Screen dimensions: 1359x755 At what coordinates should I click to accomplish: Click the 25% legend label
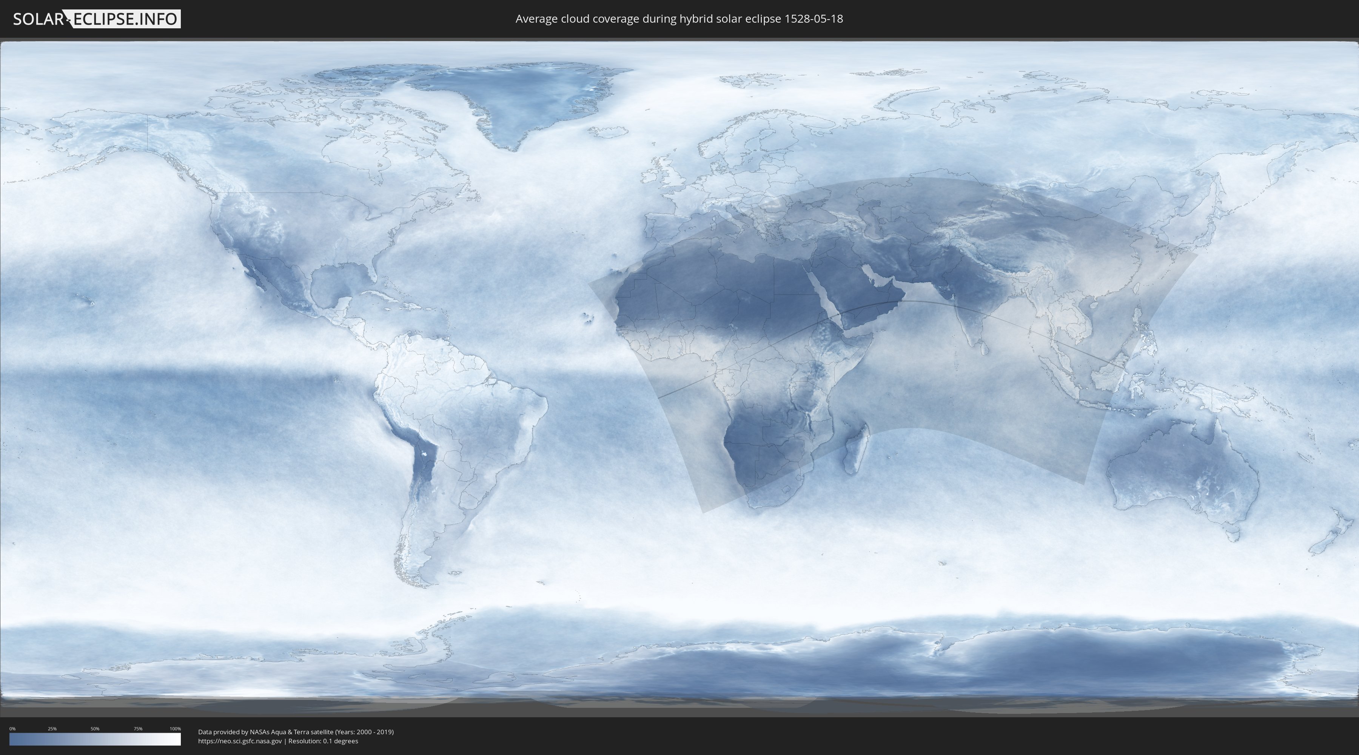(x=52, y=729)
